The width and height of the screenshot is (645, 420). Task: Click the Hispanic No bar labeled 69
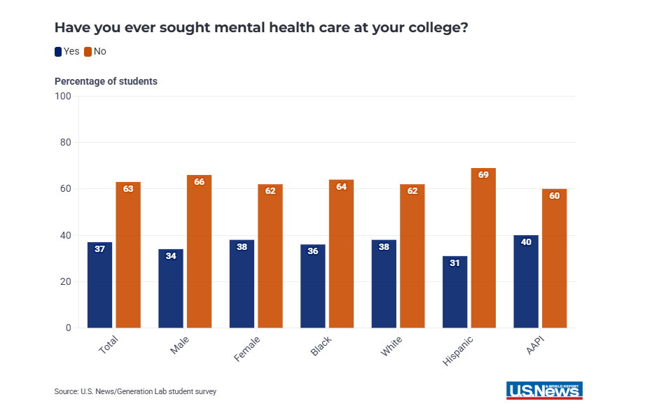click(483, 248)
